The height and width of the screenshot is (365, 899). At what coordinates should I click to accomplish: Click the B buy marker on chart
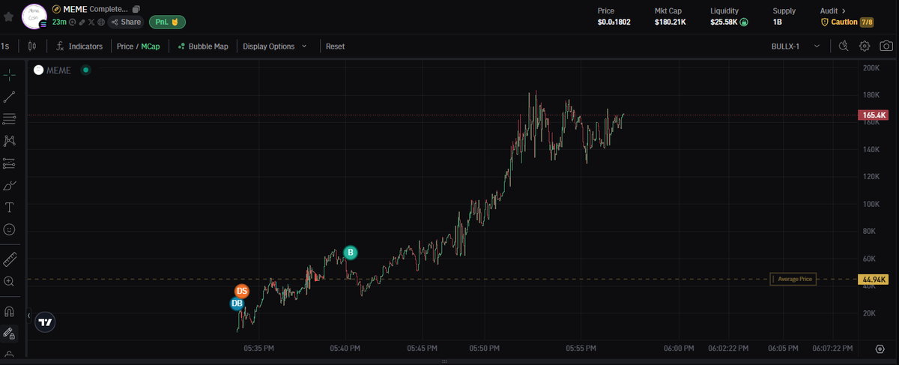[x=350, y=253]
